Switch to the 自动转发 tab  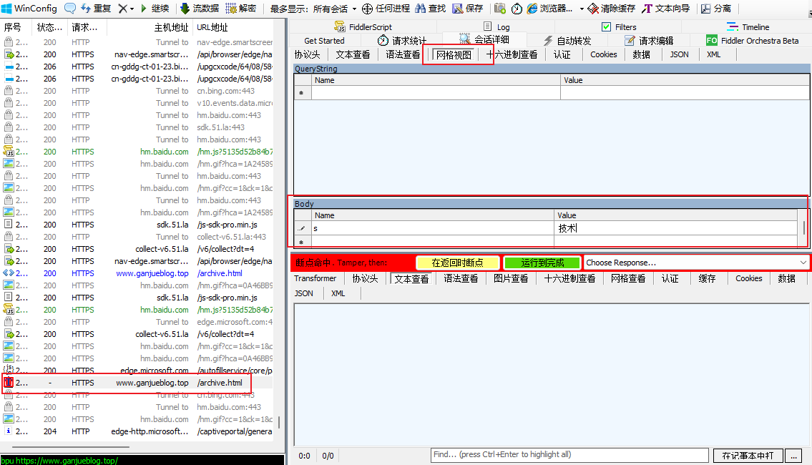point(567,41)
